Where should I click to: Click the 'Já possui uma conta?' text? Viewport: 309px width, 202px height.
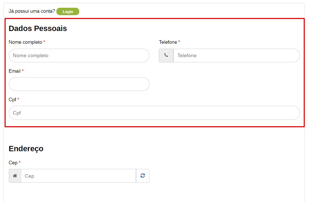[x=32, y=11]
